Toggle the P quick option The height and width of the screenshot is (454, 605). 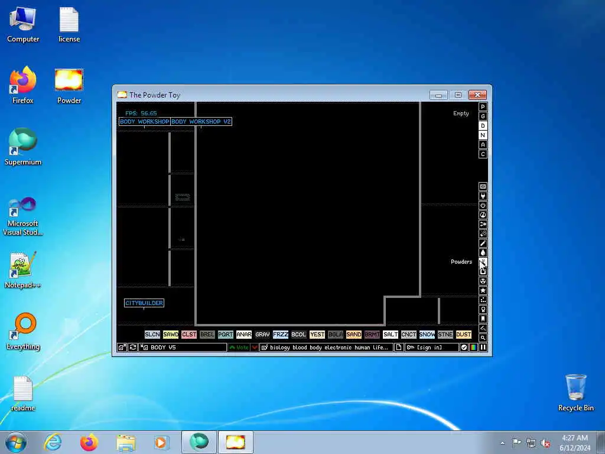coord(483,107)
